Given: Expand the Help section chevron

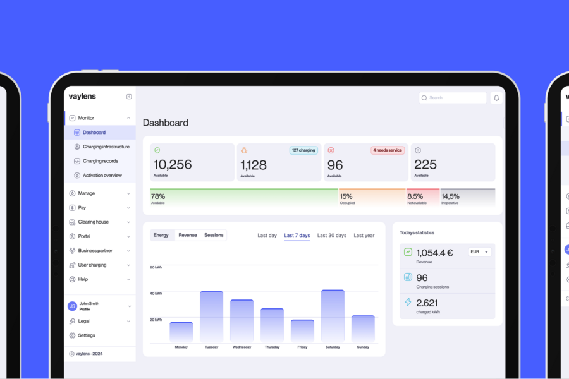Looking at the screenshot, I should (128, 280).
